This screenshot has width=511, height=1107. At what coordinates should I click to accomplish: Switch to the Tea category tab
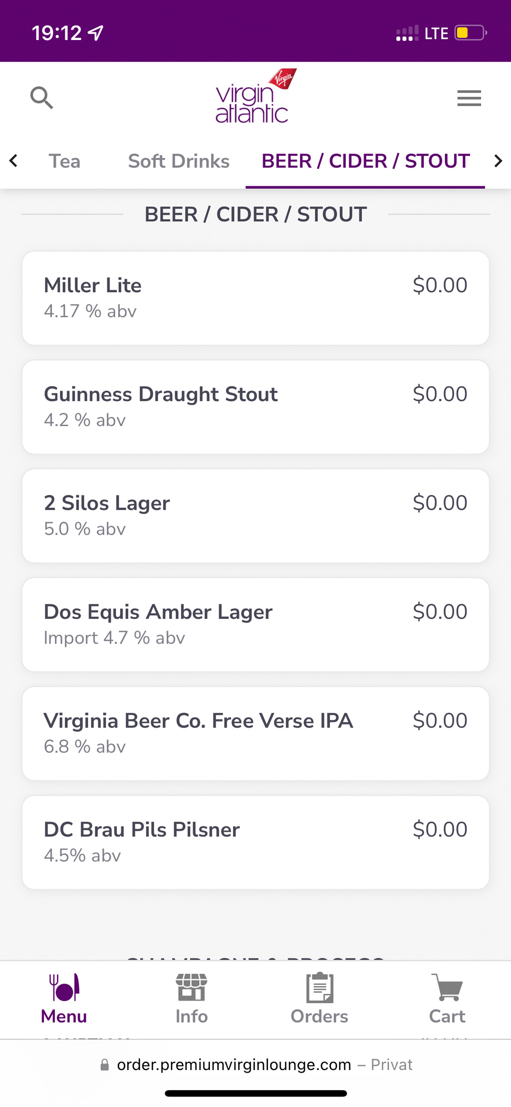tap(64, 161)
